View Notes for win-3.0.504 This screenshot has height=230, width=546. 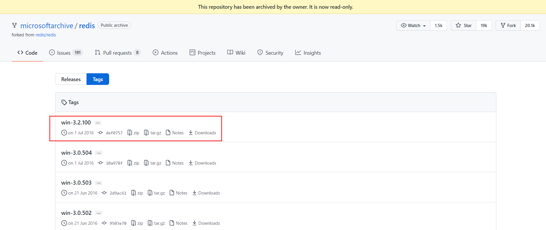click(x=175, y=163)
